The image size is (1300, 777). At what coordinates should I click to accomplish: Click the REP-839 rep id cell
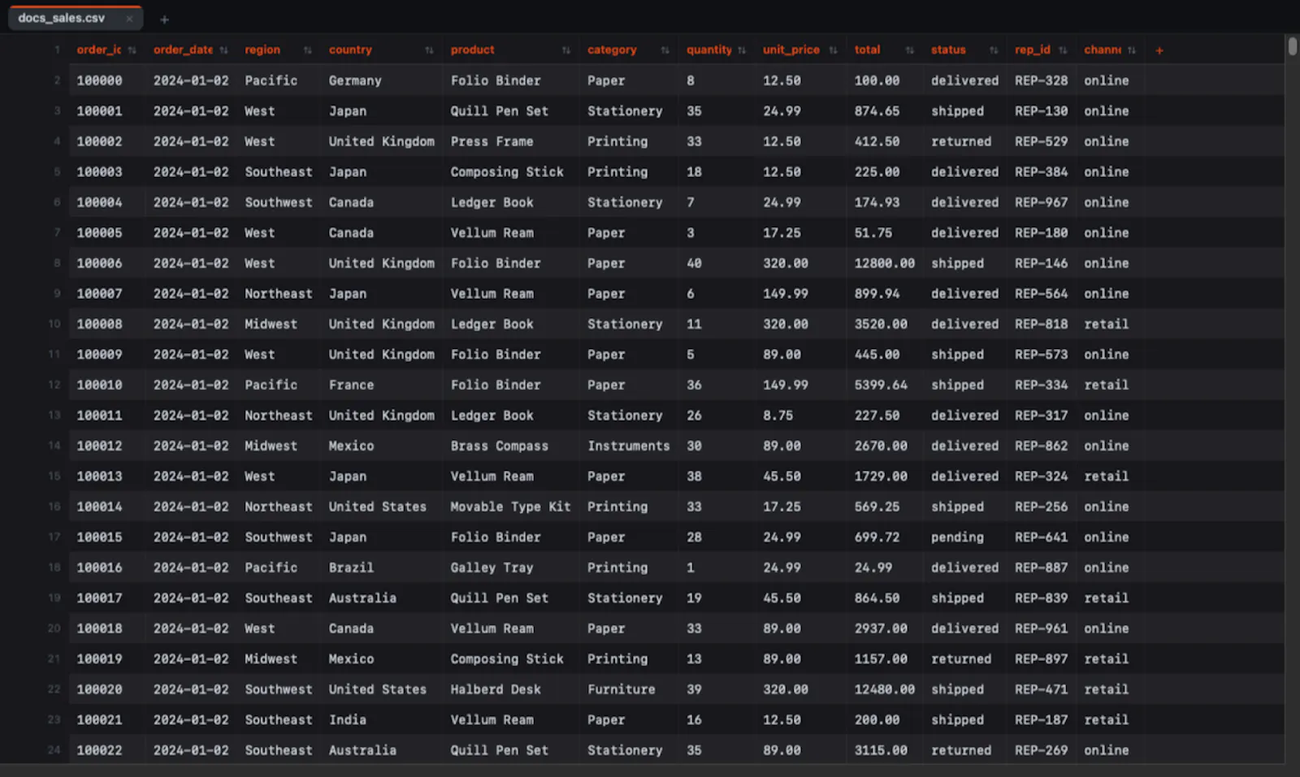pos(1042,598)
